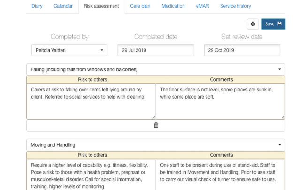
Task: Click the Save button
Action: [273, 24]
